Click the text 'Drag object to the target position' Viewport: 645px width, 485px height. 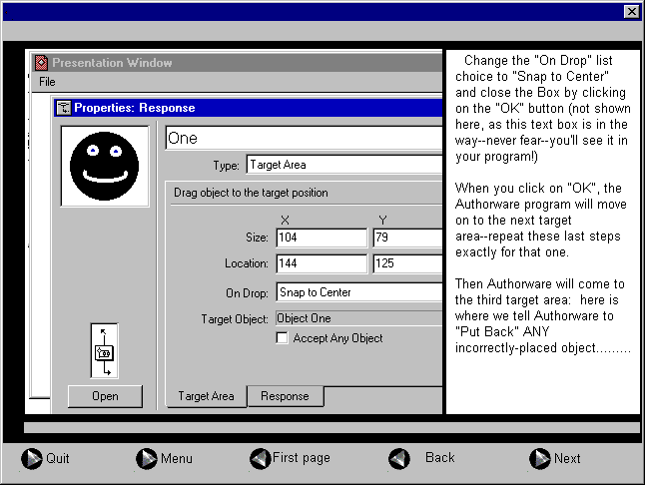(x=251, y=193)
